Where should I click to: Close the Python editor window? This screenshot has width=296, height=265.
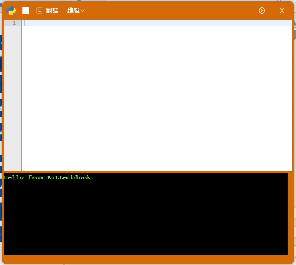[x=282, y=11]
